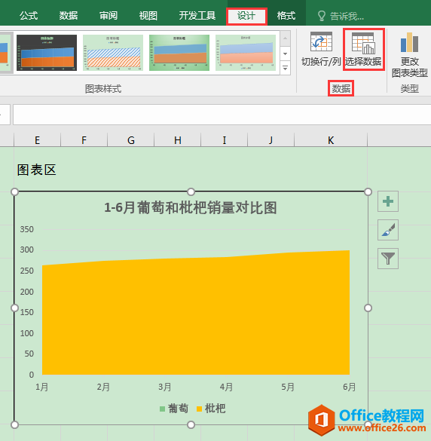Select column H header

pos(177,139)
